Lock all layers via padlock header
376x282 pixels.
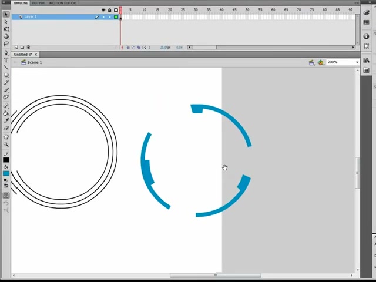[x=110, y=10]
